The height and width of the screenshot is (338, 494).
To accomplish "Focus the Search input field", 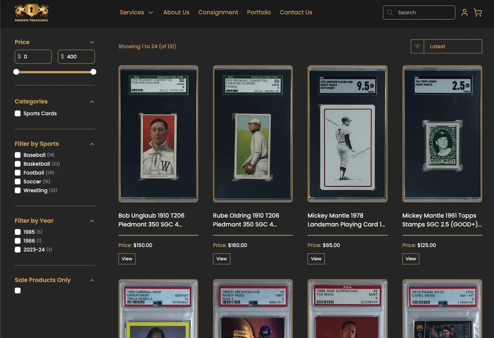I will pyautogui.click(x=419, y=13).
